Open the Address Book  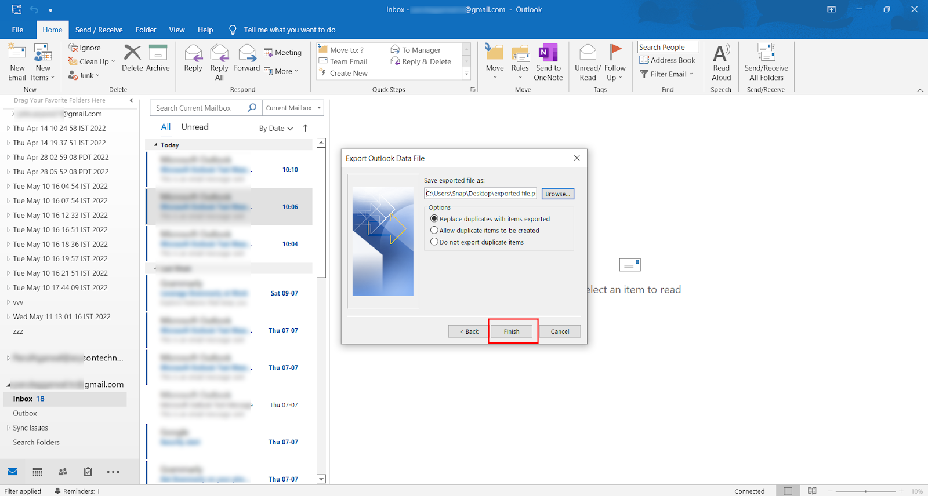pos(667,60)
